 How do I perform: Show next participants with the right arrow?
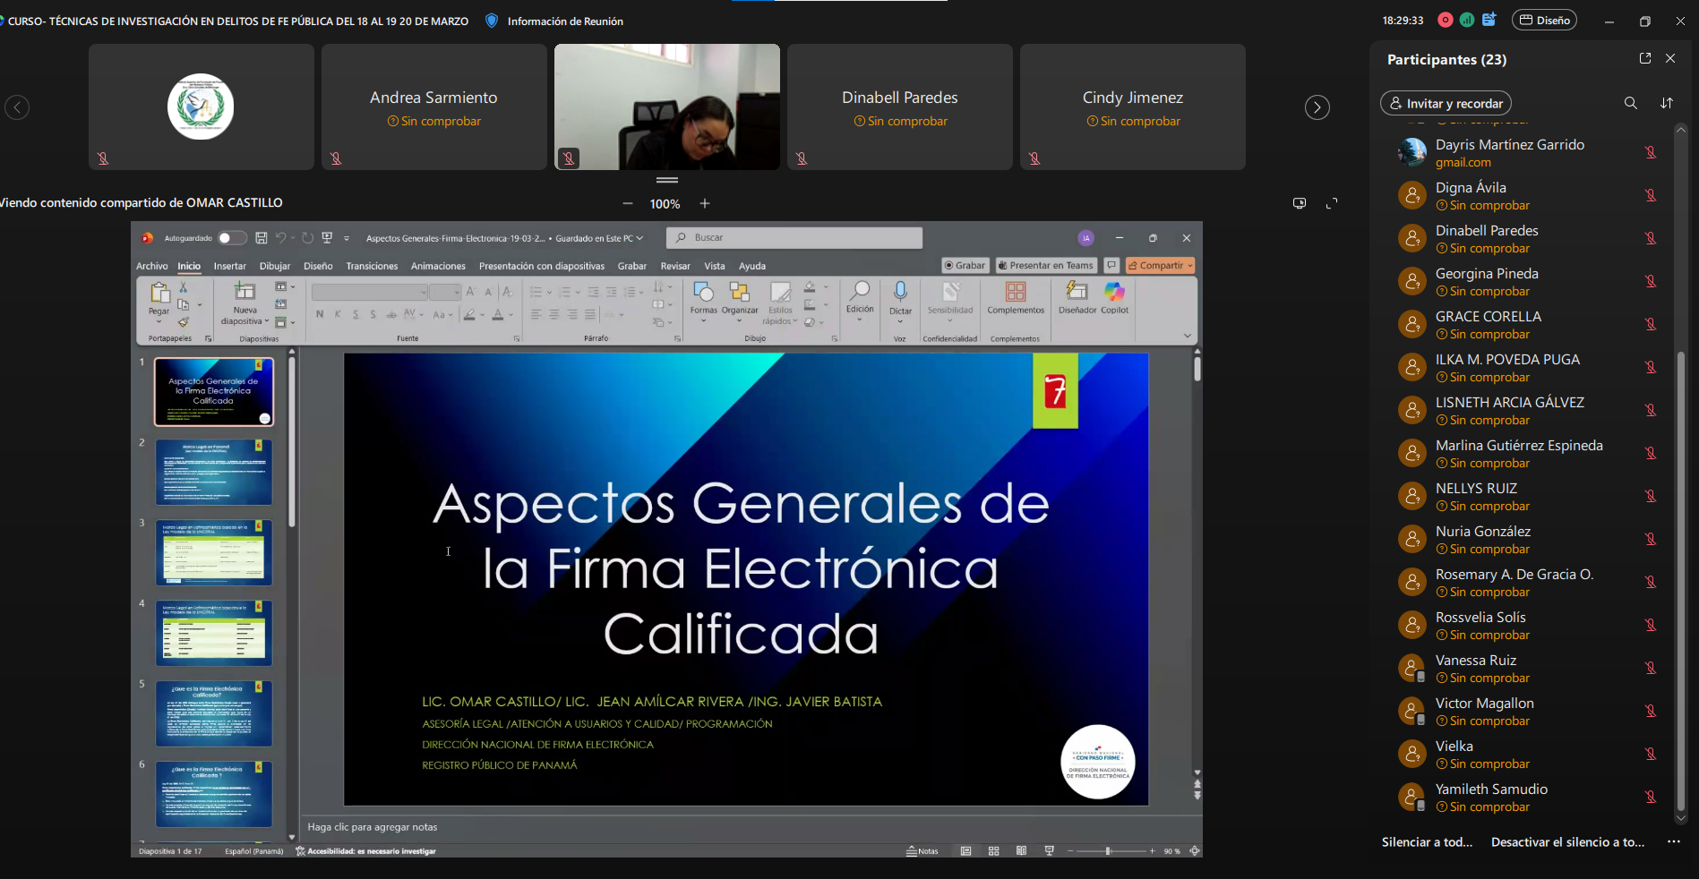pos(1317,107)
